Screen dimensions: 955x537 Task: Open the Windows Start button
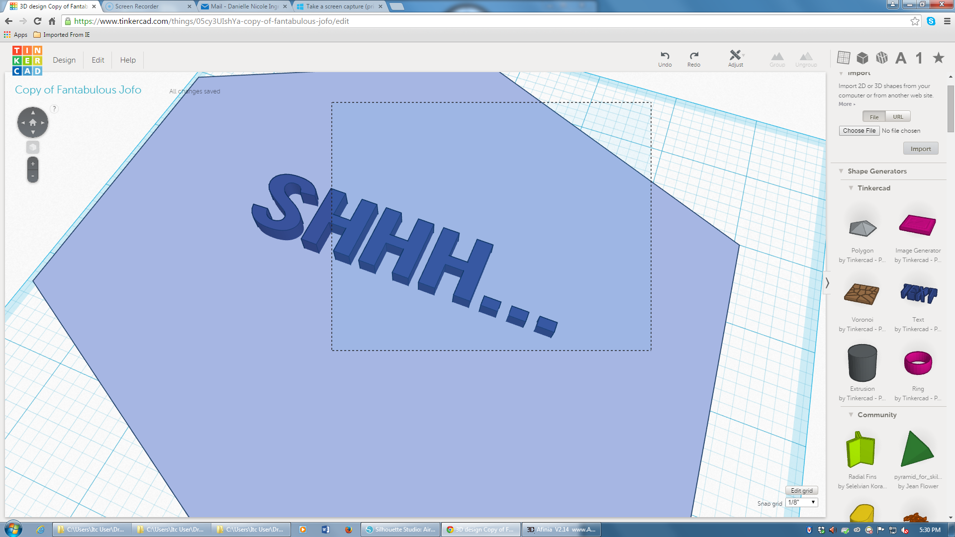coord(14,529)
